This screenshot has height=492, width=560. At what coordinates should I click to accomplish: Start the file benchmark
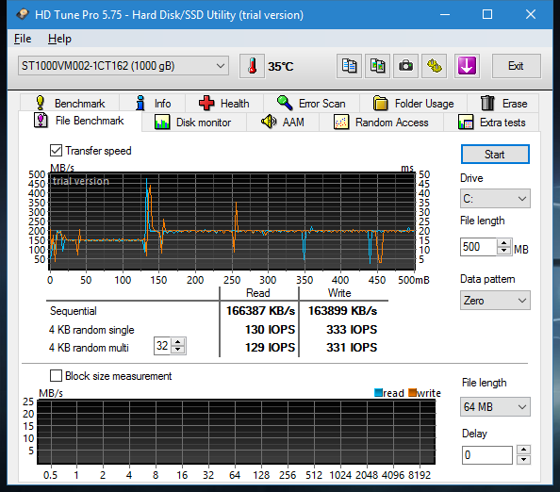pos(495,155)
